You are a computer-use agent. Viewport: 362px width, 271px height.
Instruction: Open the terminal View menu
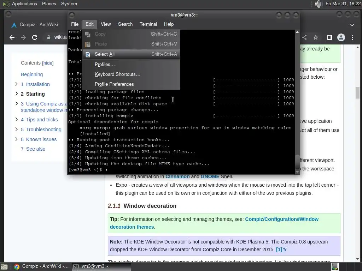(x=106, y=24)
